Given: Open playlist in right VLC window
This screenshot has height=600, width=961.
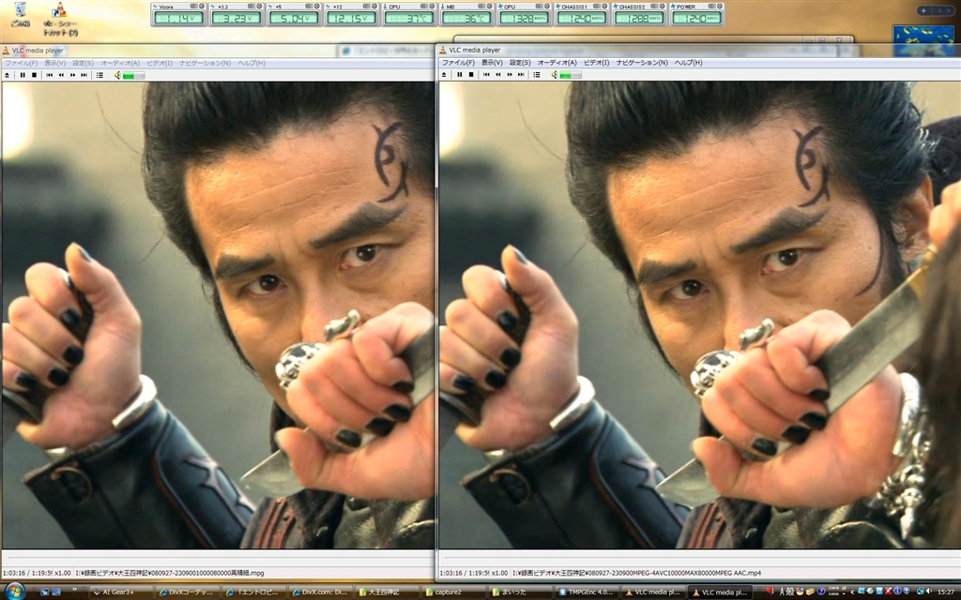Looking at the screenshot, I should pos(536,74).
